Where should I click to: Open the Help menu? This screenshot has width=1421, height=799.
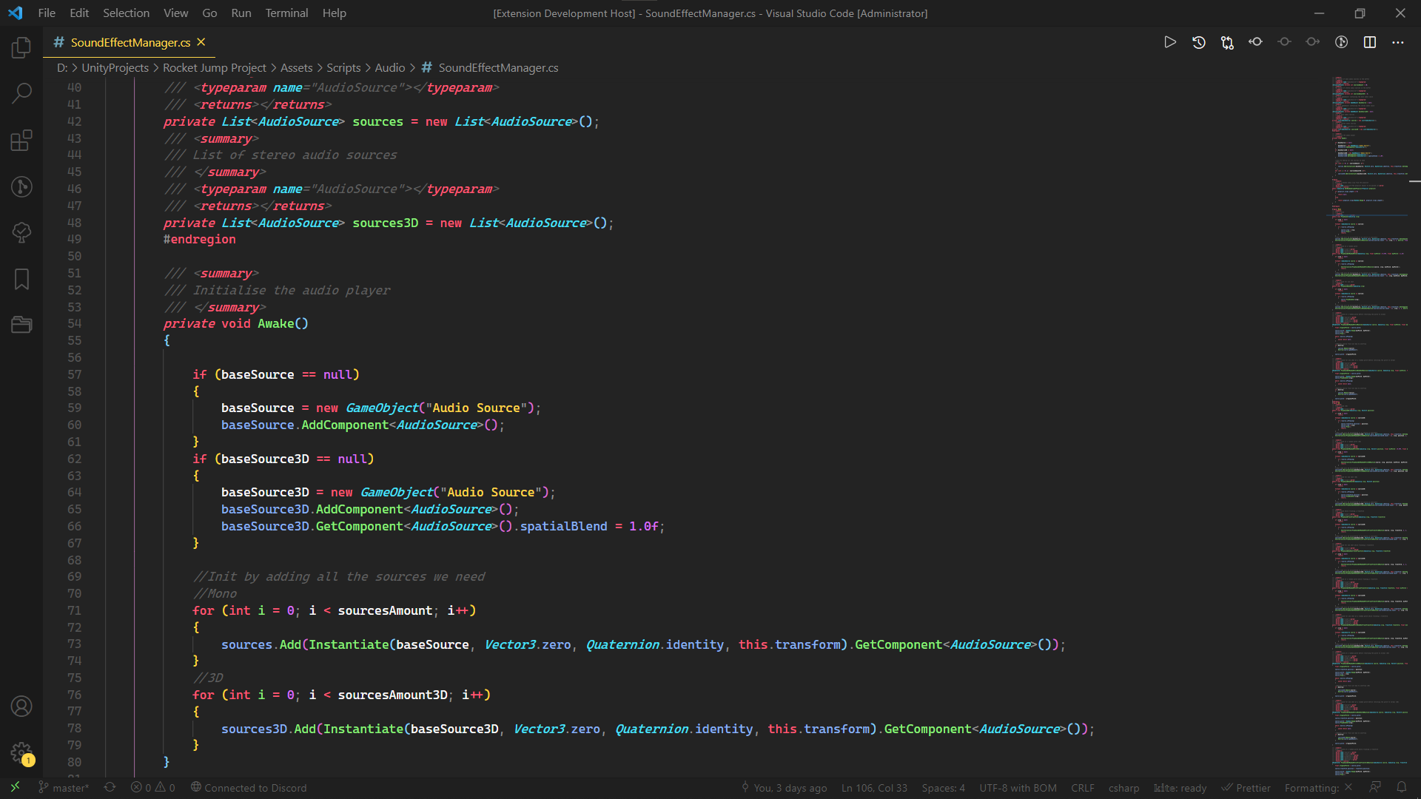(x=334, y=13)
